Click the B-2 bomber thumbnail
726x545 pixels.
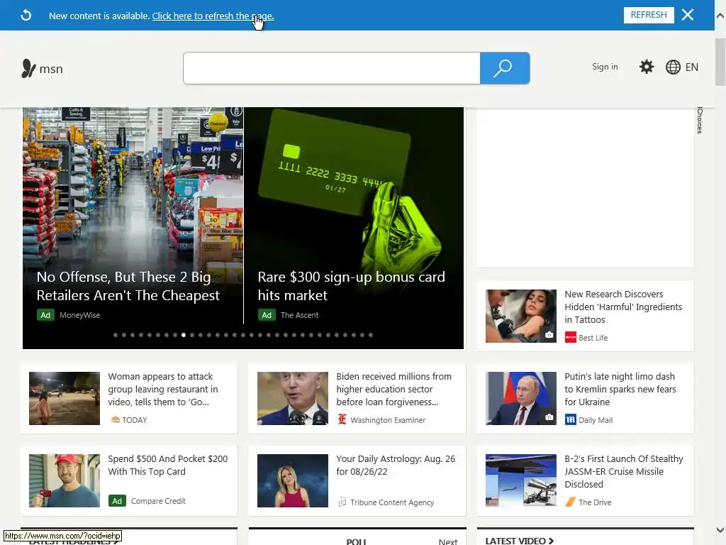(x=521, y=480)
